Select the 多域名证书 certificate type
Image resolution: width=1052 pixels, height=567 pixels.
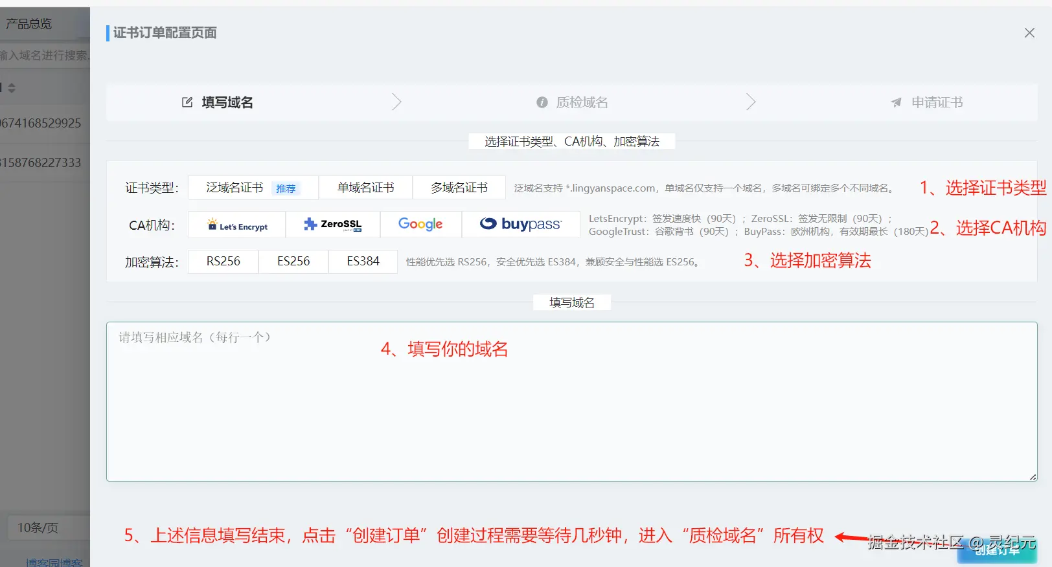[459, 188]
